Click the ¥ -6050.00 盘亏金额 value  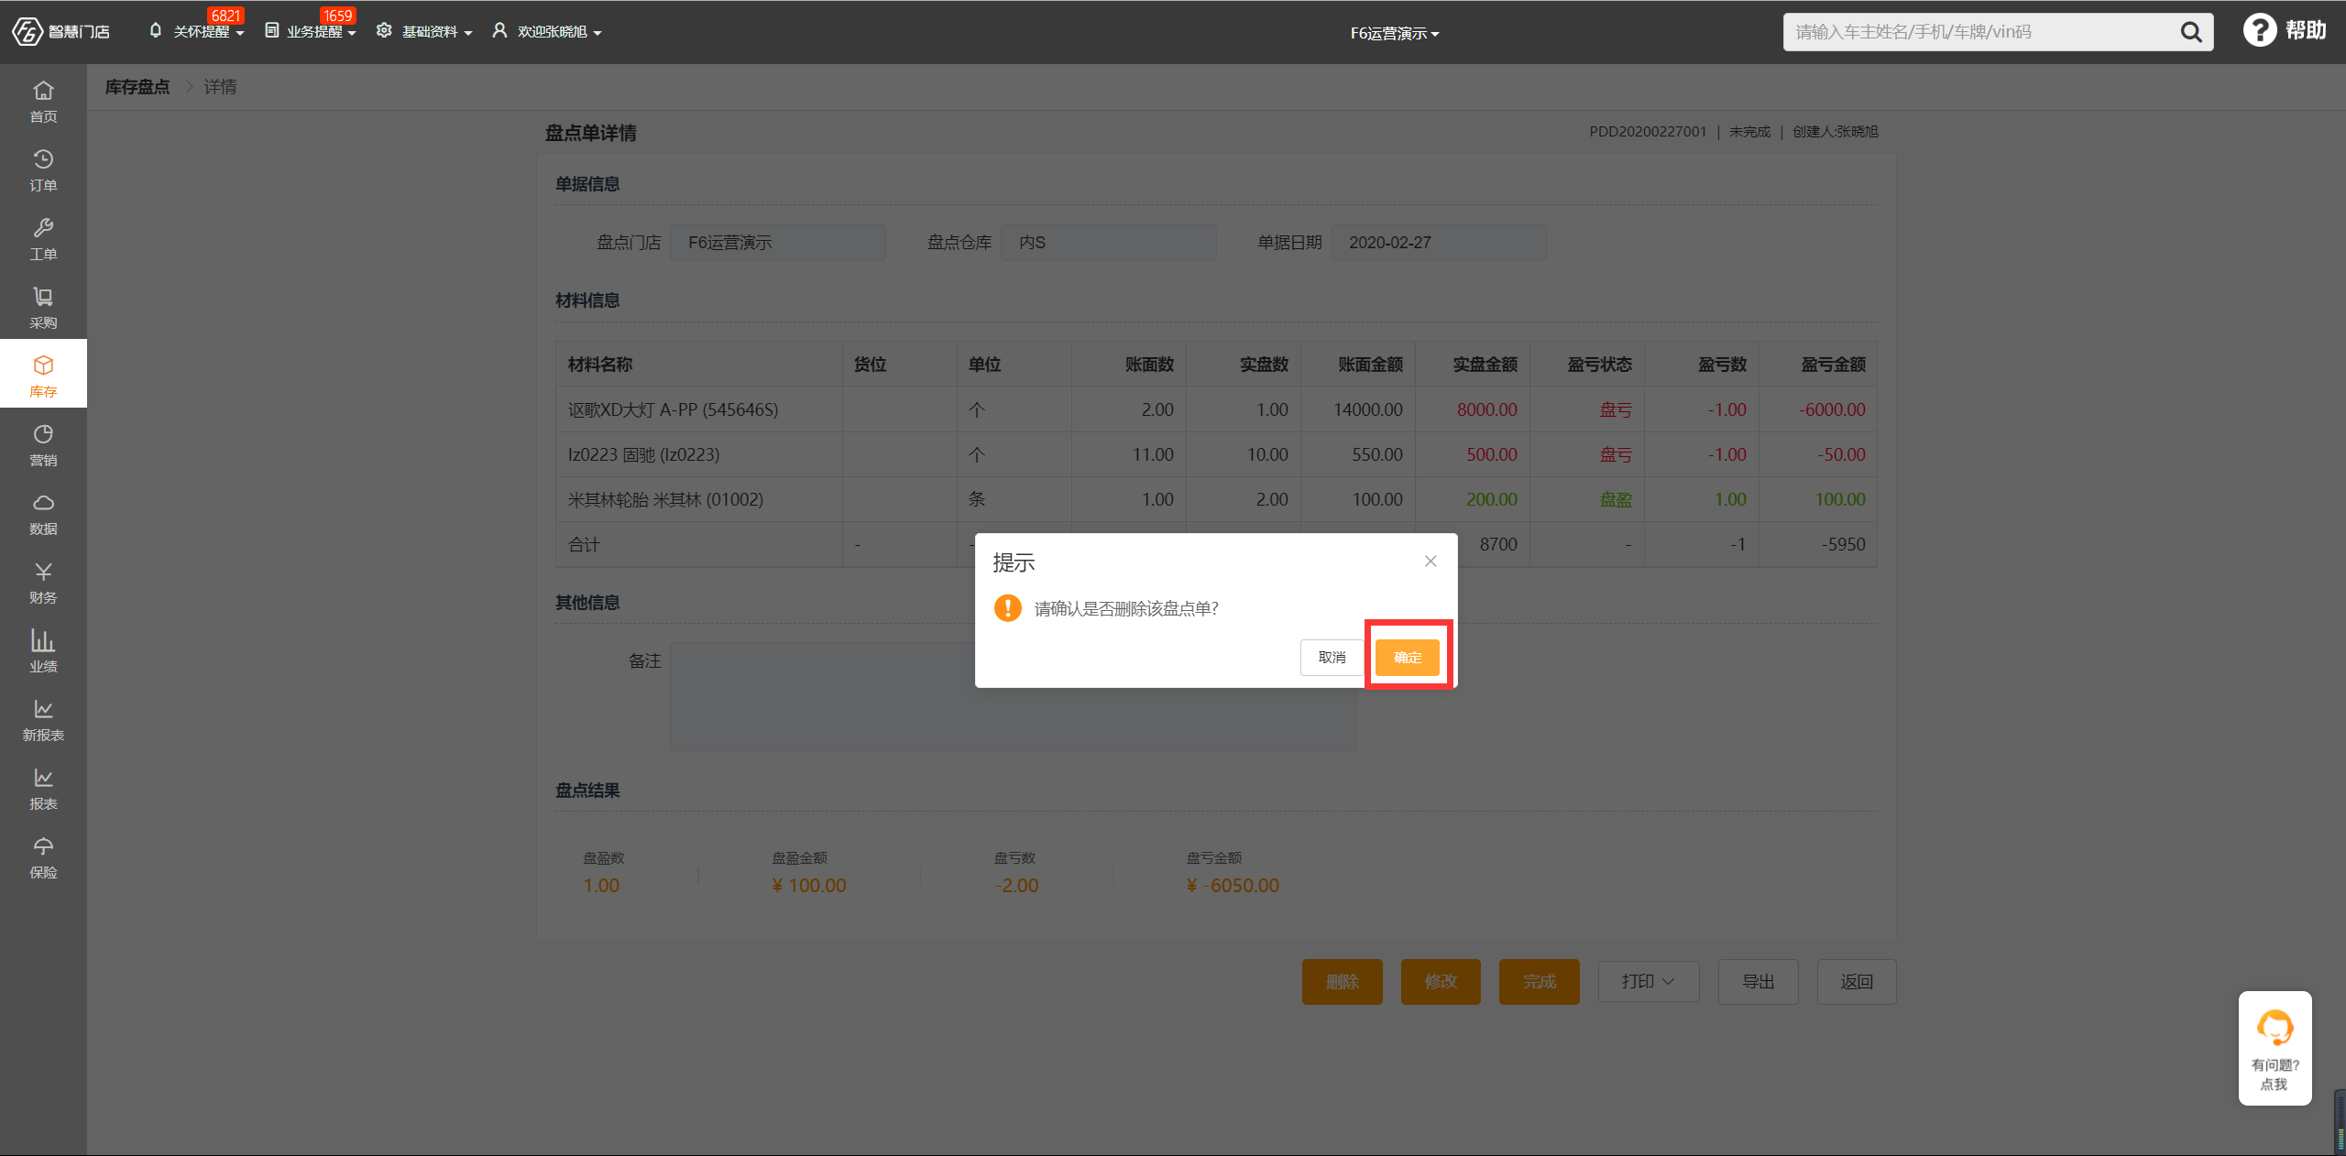click(1233, 886)
